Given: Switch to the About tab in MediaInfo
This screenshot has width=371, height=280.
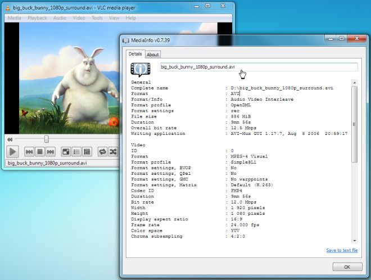Looking at the screenshot, I should pyautogui.click(x=152, y=55).
